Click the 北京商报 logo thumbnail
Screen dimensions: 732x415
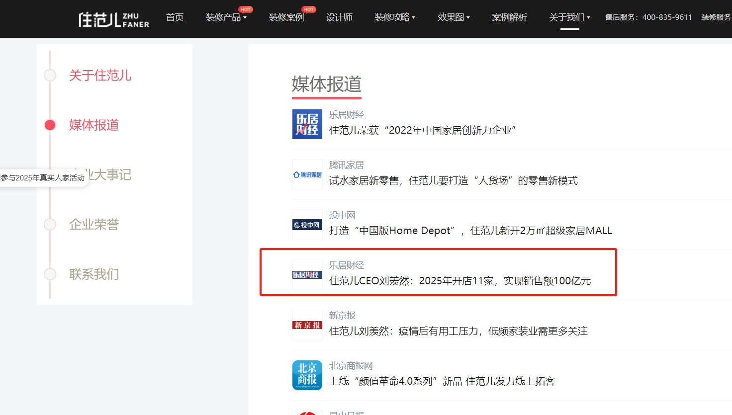[307, 375]
